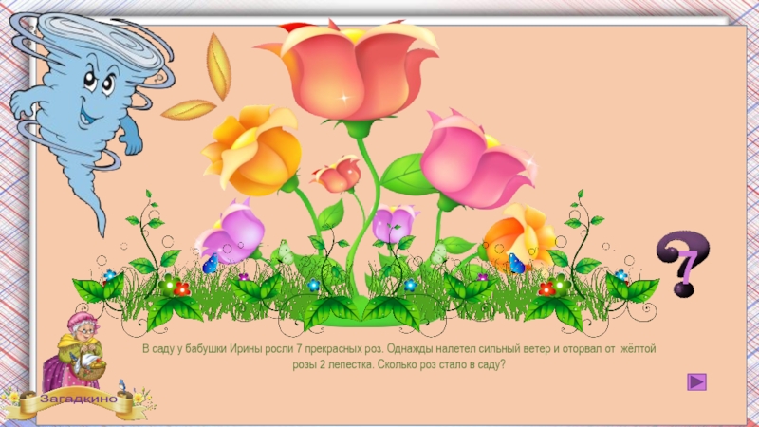
Task: Select the purple rose at lower left
Action: click(x=231, y=232)
